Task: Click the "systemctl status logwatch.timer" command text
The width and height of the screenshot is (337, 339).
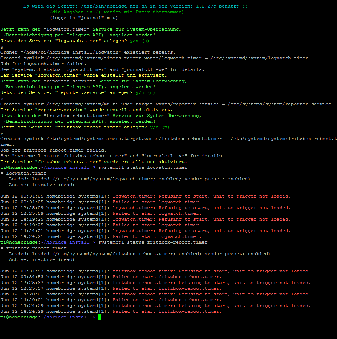Action: tap(142, 167)
